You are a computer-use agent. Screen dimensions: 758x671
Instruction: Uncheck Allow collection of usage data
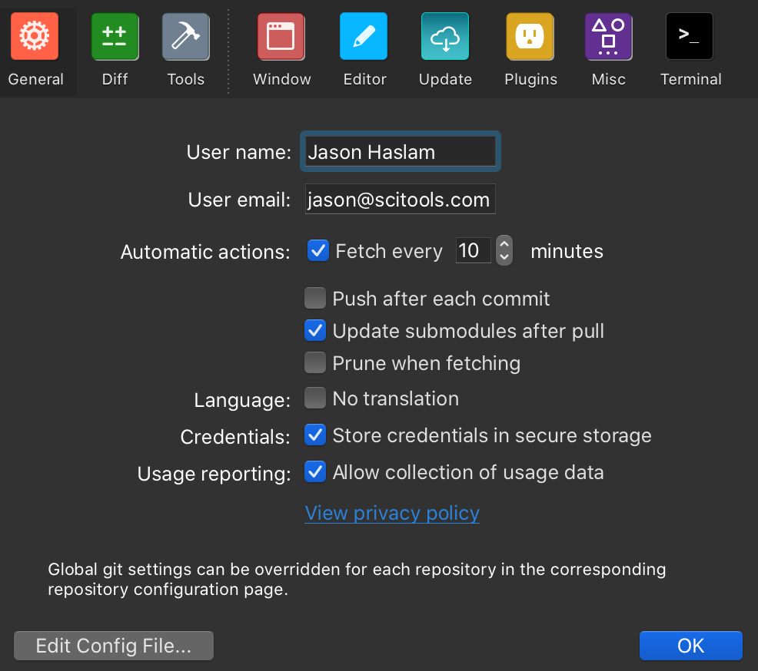(x=315, y=471)
